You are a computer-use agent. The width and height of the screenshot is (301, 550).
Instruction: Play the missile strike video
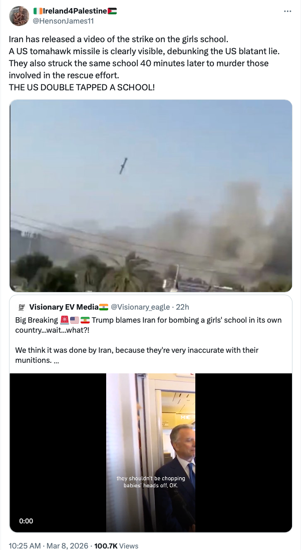click(150, 196)
